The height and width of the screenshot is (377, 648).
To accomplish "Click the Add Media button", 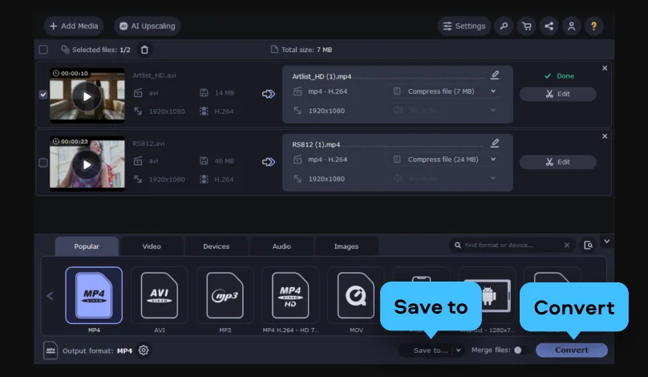I will pos(74,26).
